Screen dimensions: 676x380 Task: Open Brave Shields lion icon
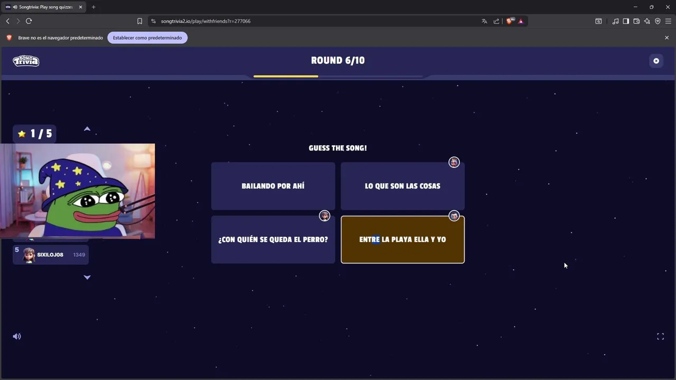[510, 21]
